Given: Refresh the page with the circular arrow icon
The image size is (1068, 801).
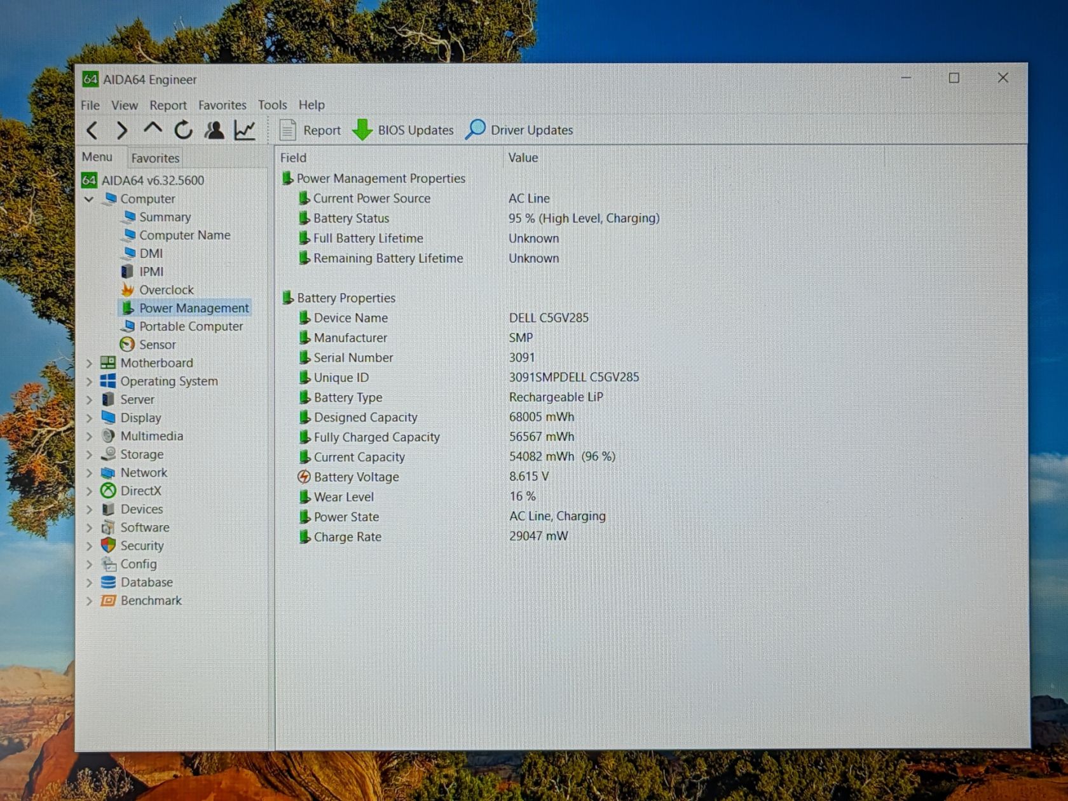Looking at the screenshot, I should [183, 130].
